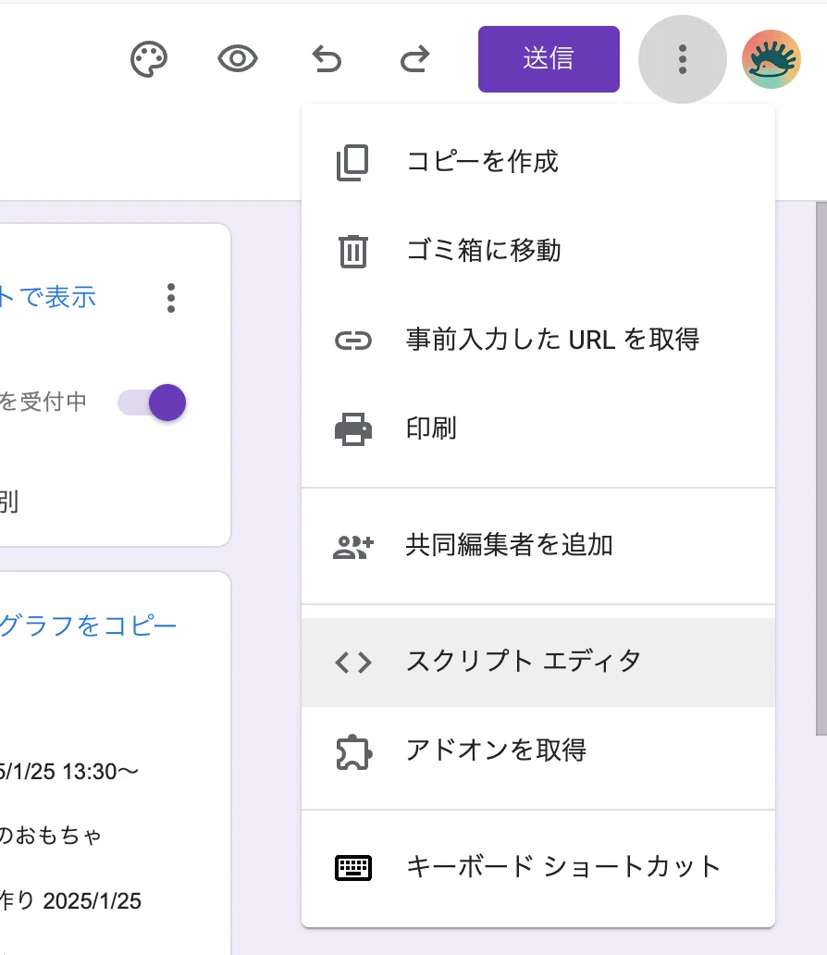The width and height of the screenshot is (827, 955).
Task: Click the おもちゃ list entry
Action: (51, 836)
